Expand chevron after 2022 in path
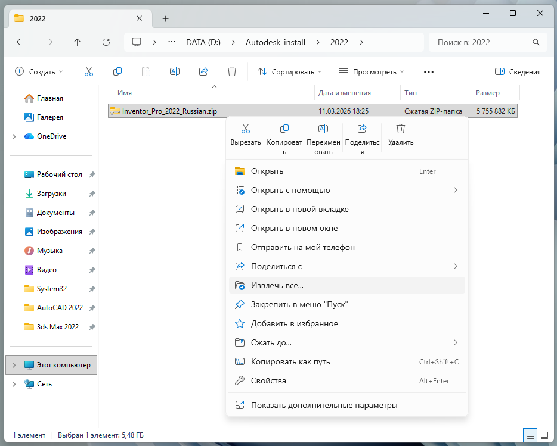 coord(361,42)
